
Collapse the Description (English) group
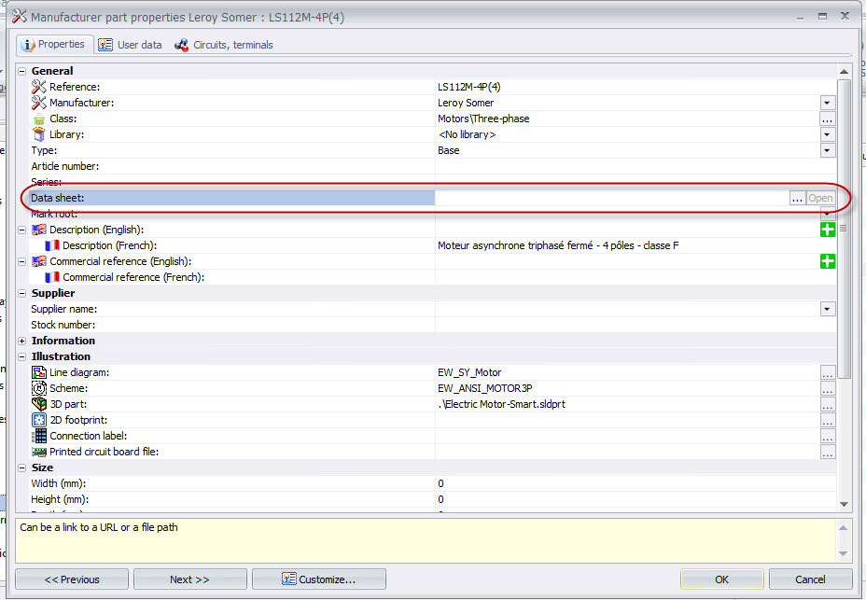click(x=22, y=230)
